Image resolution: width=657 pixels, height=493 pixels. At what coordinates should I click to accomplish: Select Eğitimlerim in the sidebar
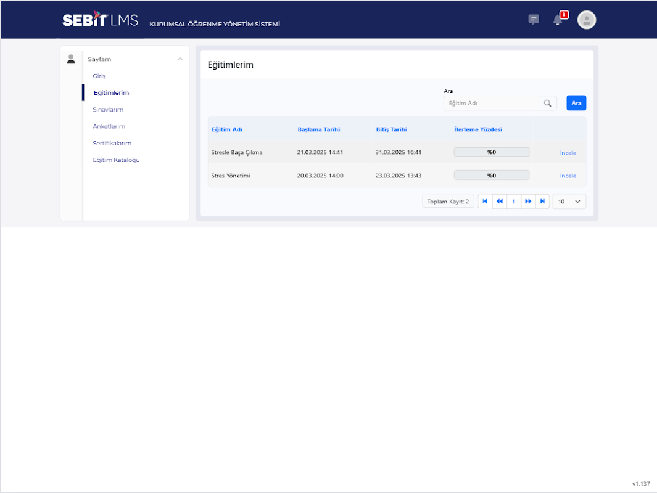click(x=111, y=93)
